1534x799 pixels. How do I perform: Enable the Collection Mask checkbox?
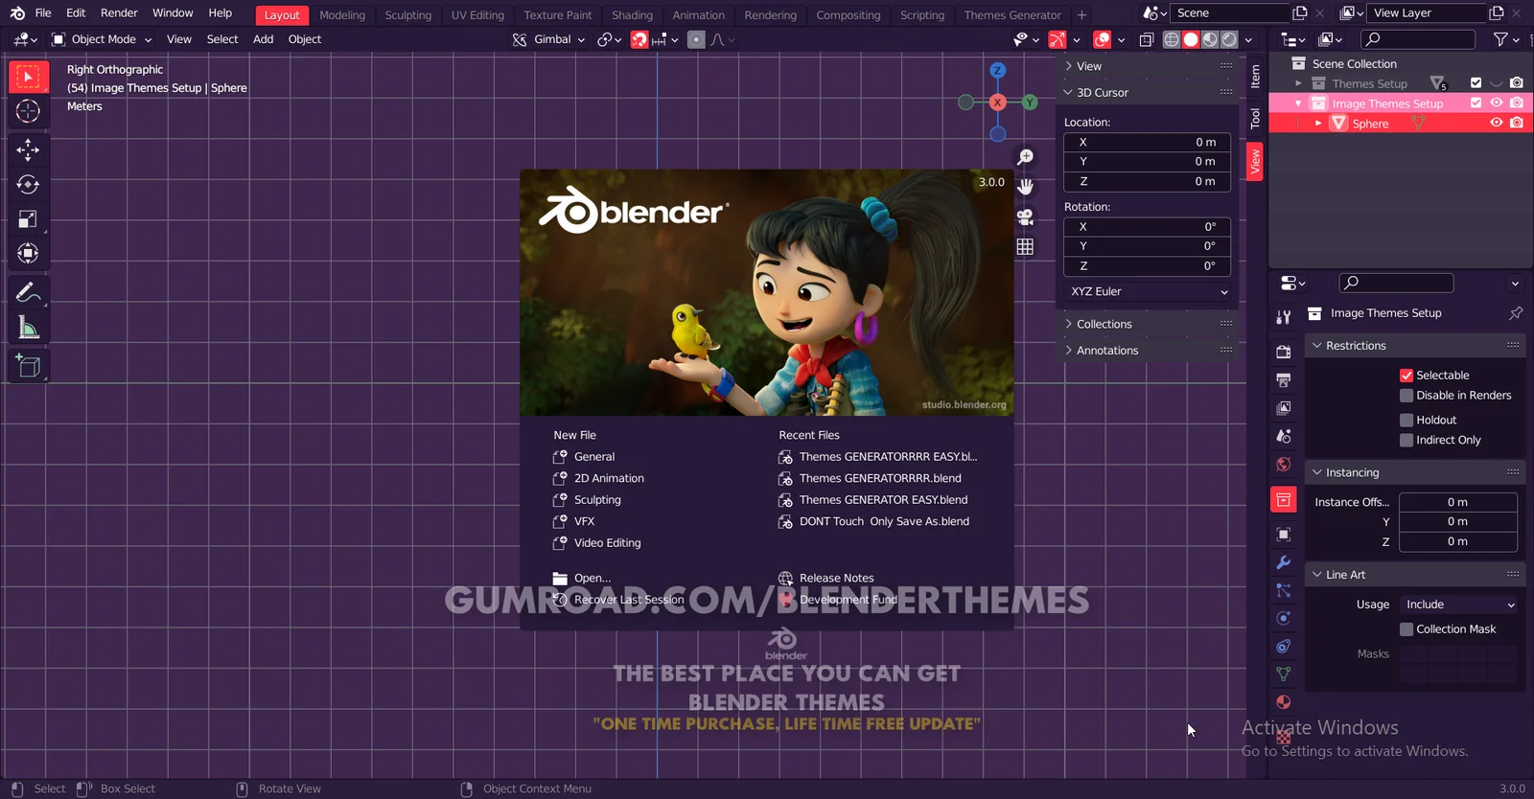click(1406, 629)
